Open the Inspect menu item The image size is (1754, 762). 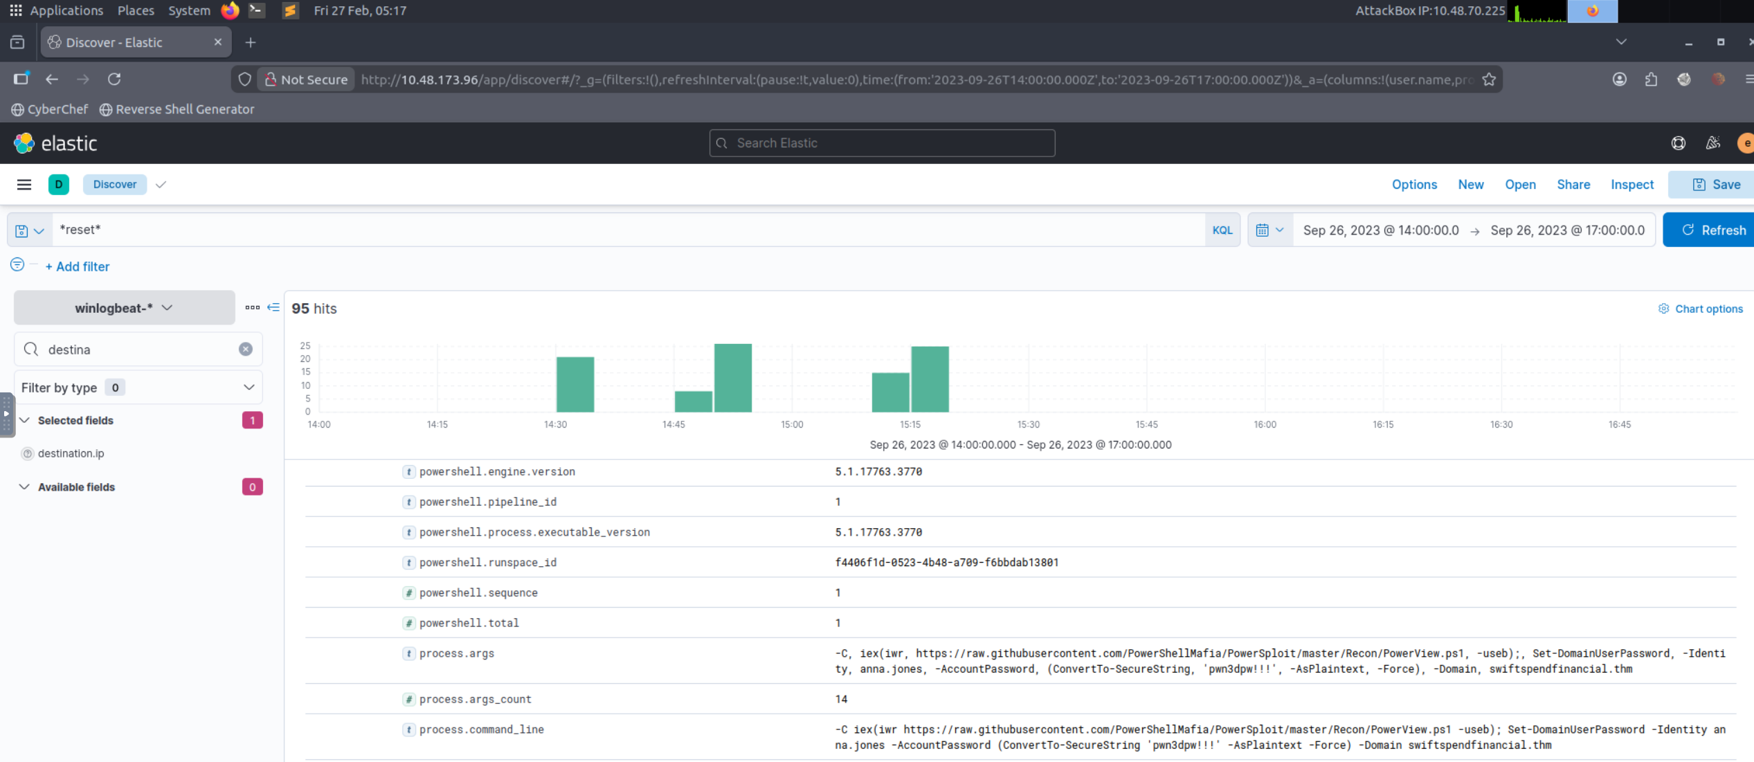tap(1631, 185)
